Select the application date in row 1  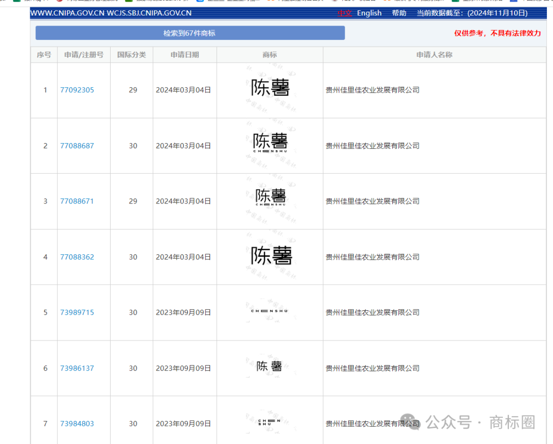(183, 90)
